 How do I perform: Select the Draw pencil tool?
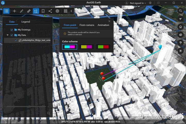pyautogui.click(x=21, y=11)
